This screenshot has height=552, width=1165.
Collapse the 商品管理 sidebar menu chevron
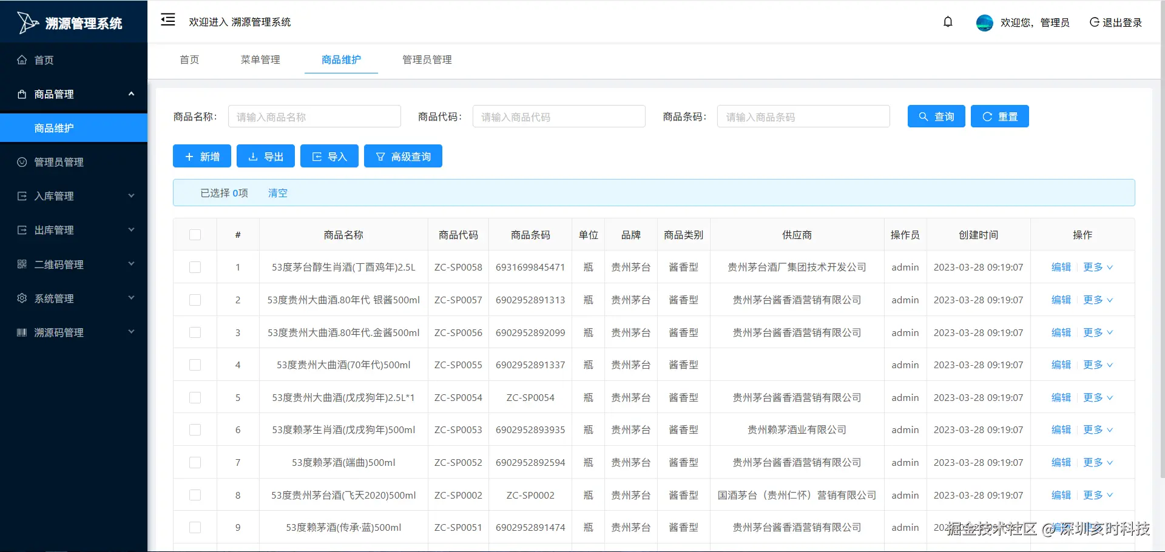pos(131,93)
